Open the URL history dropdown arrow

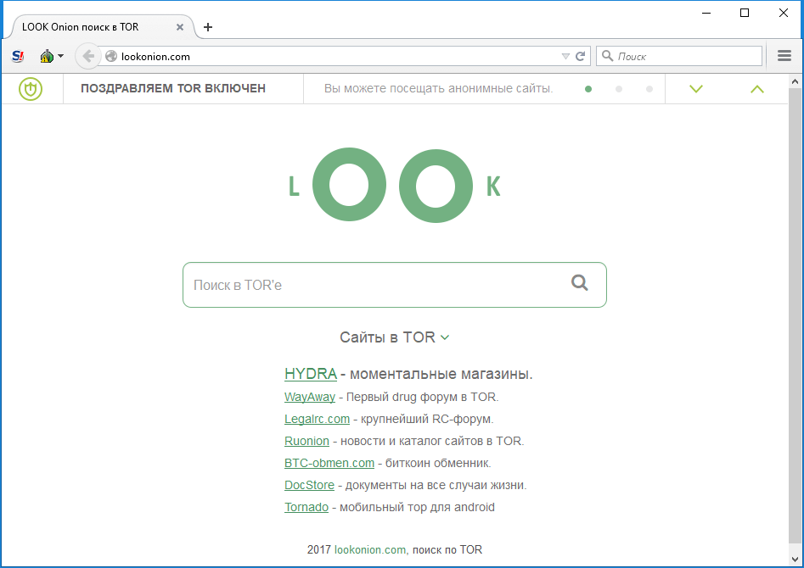point(565,56)
